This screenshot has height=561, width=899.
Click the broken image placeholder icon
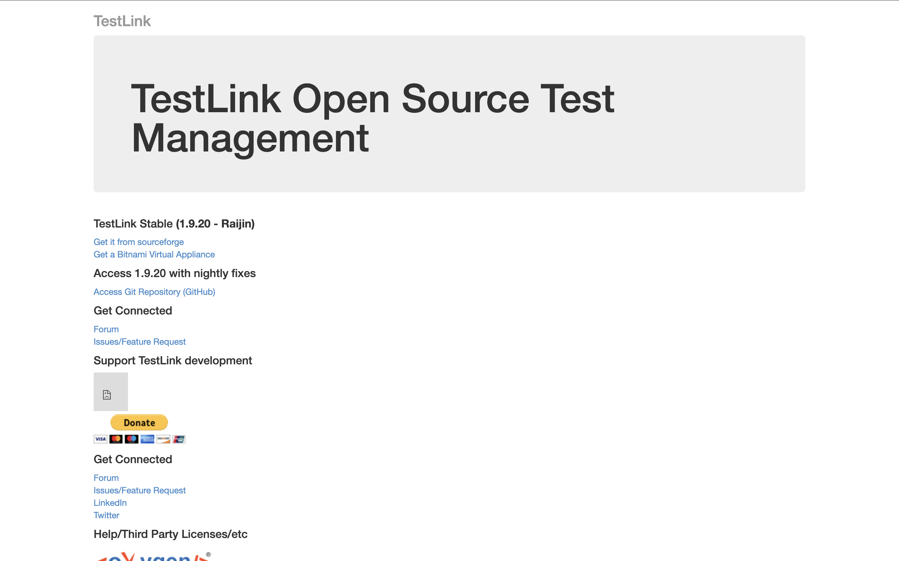tap(111, 392)
